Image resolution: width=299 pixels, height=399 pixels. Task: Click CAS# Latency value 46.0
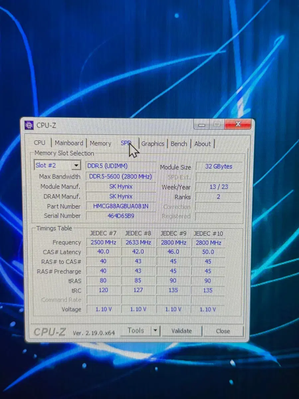[x=173, y=252]
